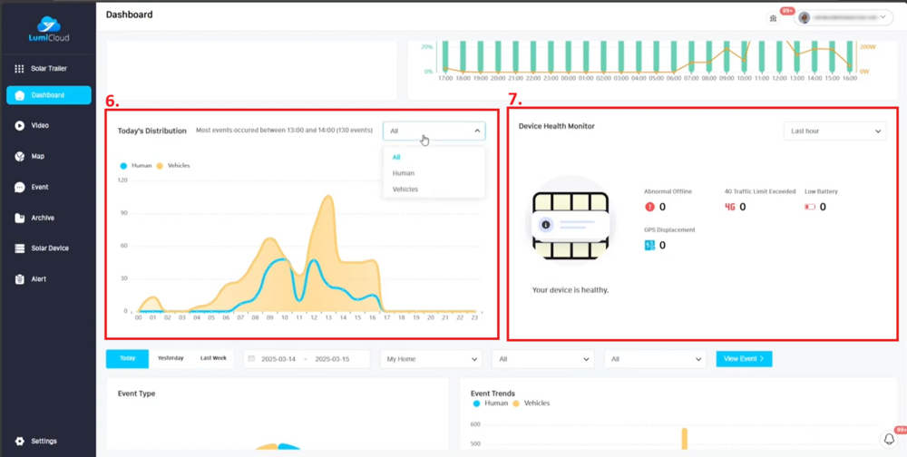Open user account dropdown in header
907x457 pixels.
click(x=844, y=17)
